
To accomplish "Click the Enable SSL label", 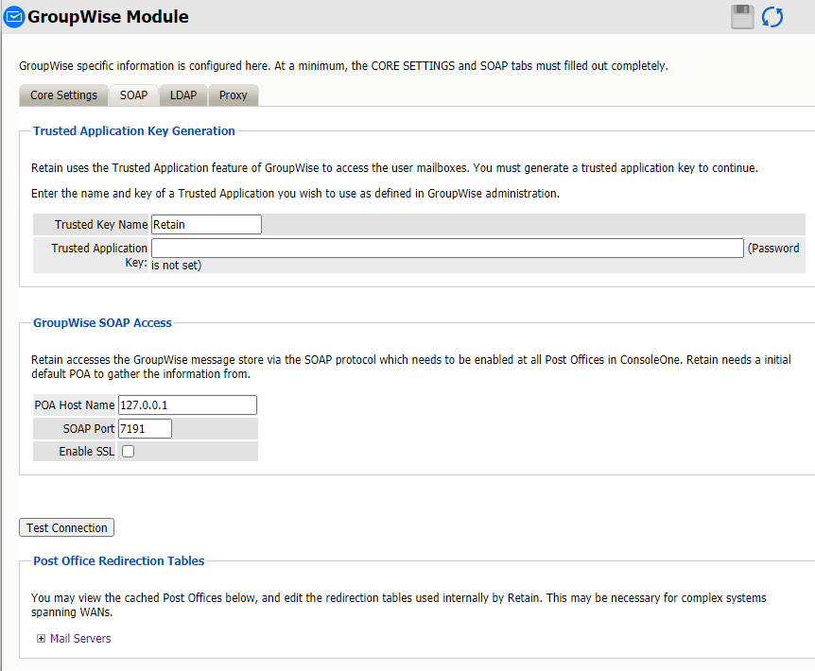I will (x=86, y=452).
